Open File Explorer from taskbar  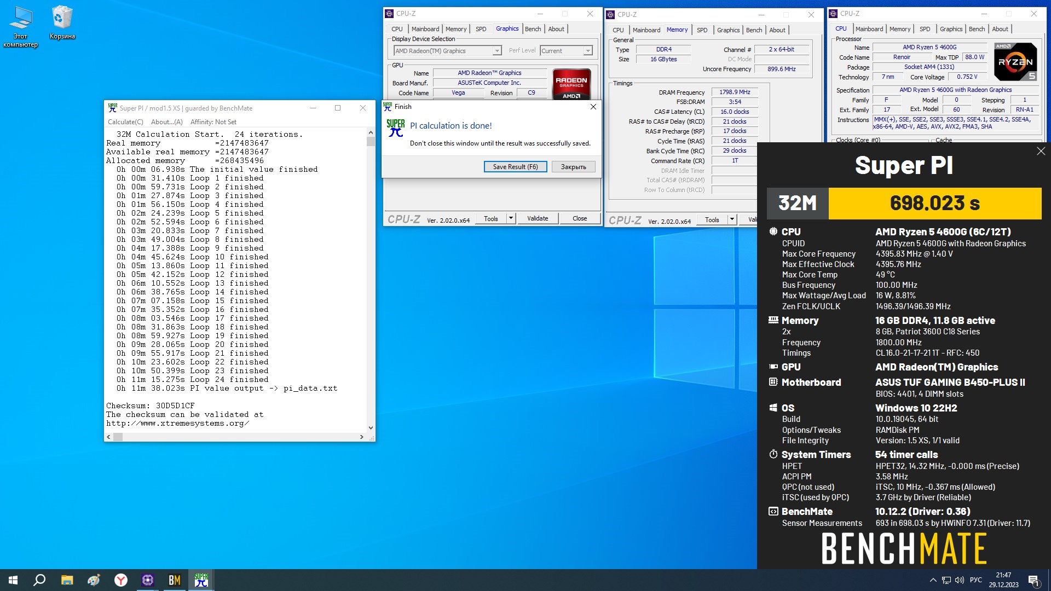[x=67, y=580]
